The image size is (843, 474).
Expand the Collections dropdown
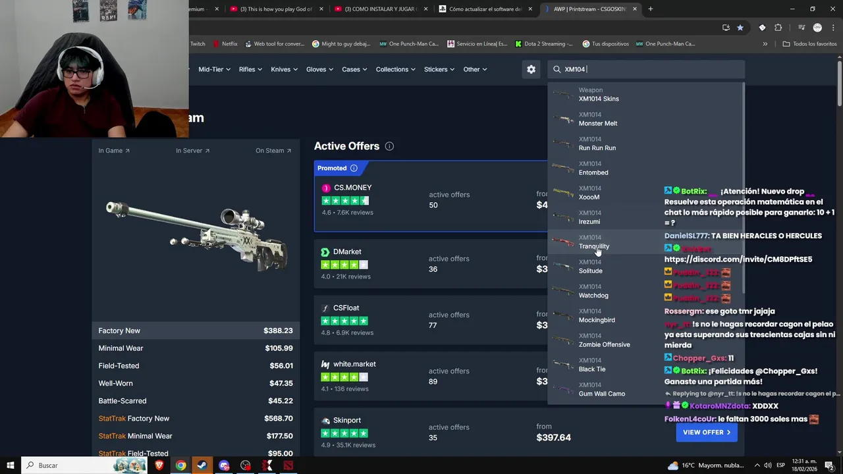click(x=396, y=69)
